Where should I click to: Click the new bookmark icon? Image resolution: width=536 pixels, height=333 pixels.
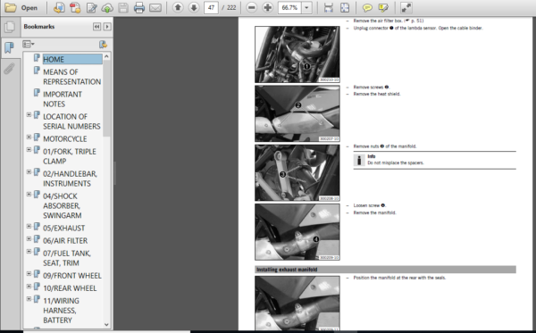tap(103, 44)
